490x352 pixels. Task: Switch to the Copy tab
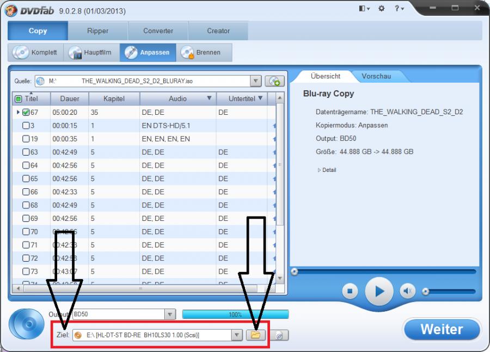point(38,30)
